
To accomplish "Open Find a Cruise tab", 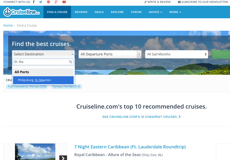I will coord(57,12).
